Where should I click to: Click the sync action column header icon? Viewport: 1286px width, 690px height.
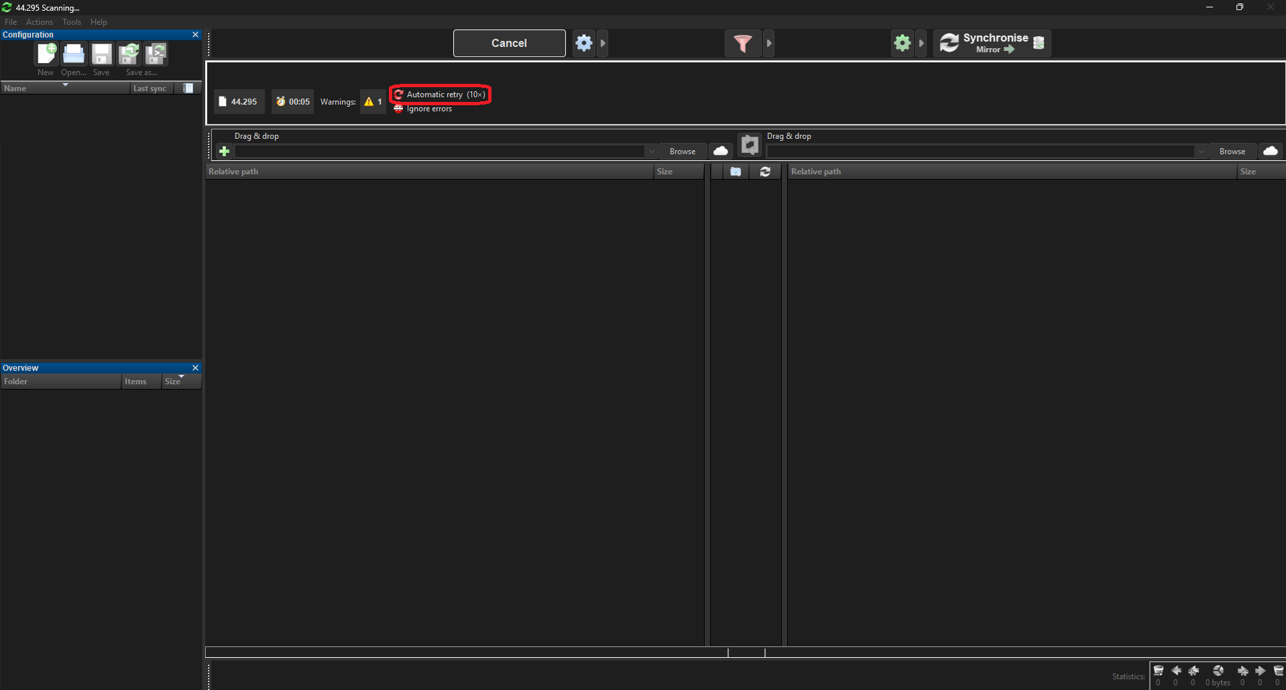765,172
